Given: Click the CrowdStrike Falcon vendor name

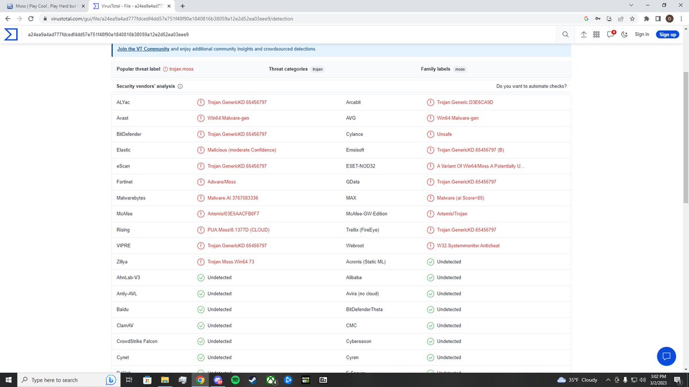Looking at the screenshot, I should 137,341.
